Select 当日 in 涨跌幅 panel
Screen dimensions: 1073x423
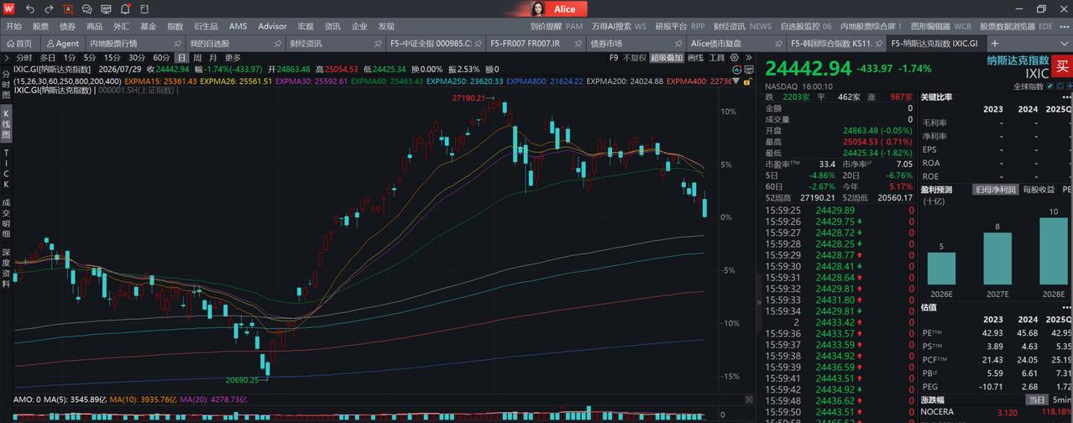pos(1039,400)
